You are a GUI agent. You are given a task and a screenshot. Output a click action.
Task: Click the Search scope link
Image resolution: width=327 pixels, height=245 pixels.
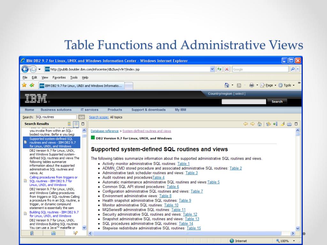click(x=99, y=117)
